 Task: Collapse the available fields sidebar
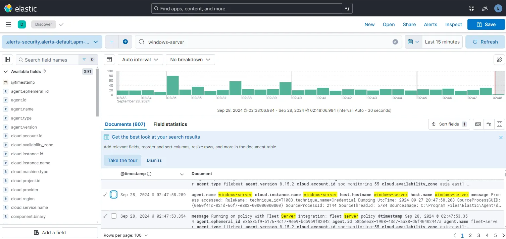pos(7,59)
